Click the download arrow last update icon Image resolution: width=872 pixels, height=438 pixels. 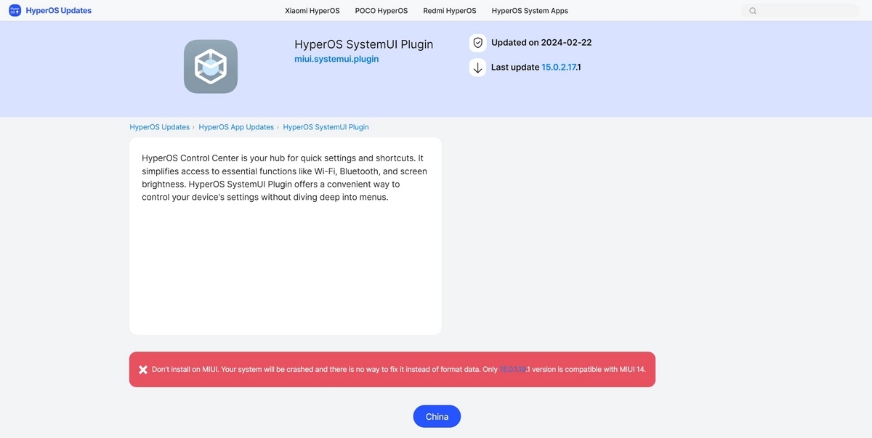click(x=477, y=68)
